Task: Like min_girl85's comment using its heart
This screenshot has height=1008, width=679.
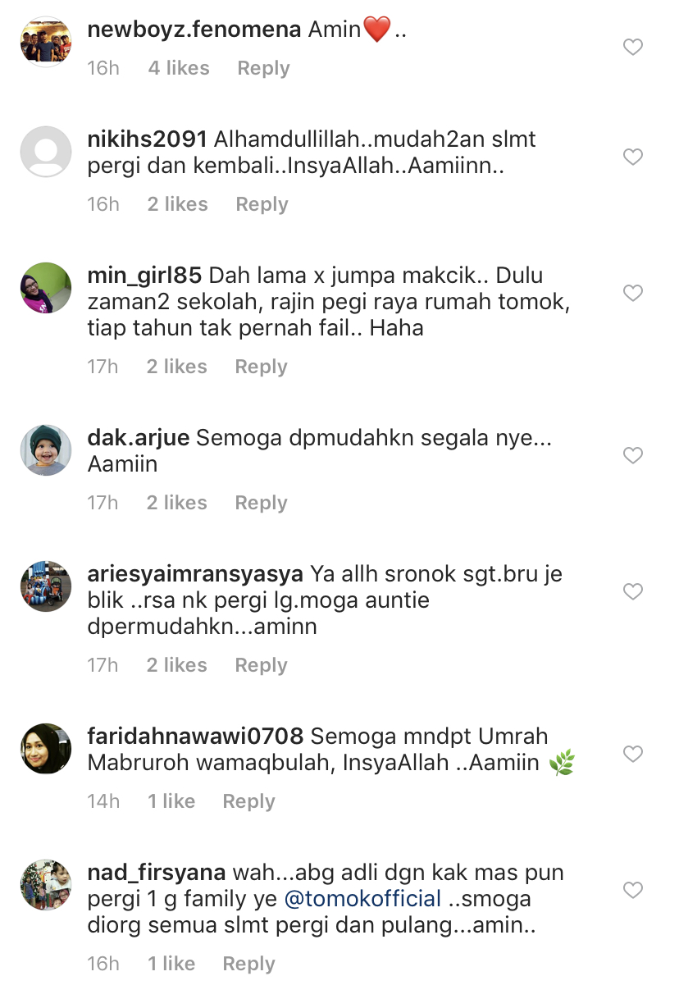Action: click(x=632, y=293)
